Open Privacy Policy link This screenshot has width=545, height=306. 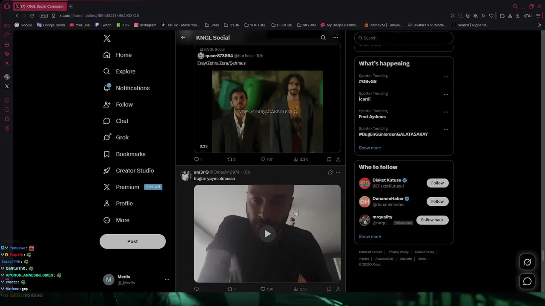(399, 252)
